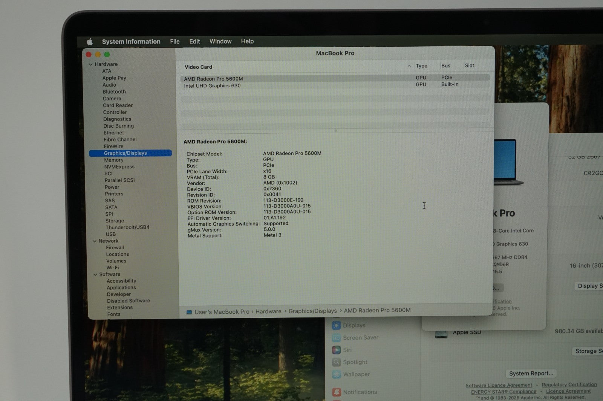Select Disabled Software in the sidebar
Screen dimensions: 603x401
pyautogui.click(x=129, y=301)
